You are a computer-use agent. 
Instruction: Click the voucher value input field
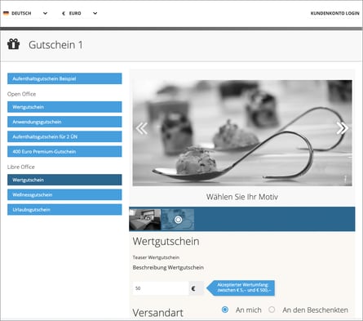tap(161, 288)
